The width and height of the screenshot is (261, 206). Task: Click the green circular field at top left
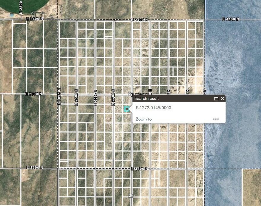pos(30,4)
